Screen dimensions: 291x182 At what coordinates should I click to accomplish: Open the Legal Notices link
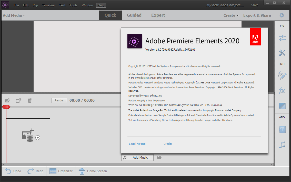click(x=137, y=144)
